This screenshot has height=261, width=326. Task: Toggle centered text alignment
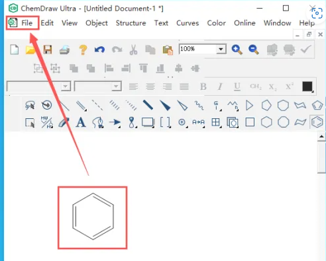coord(150,87)
